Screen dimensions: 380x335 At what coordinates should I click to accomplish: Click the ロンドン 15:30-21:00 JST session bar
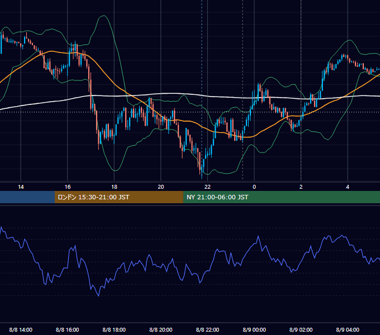tap(118, 197)
